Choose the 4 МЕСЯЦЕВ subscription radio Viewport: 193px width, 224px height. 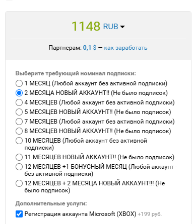pos(19,102)
